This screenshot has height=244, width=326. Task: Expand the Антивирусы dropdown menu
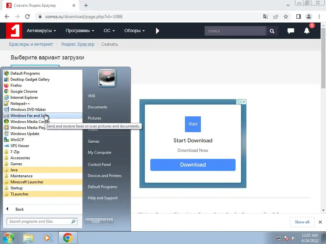[41, 31]
